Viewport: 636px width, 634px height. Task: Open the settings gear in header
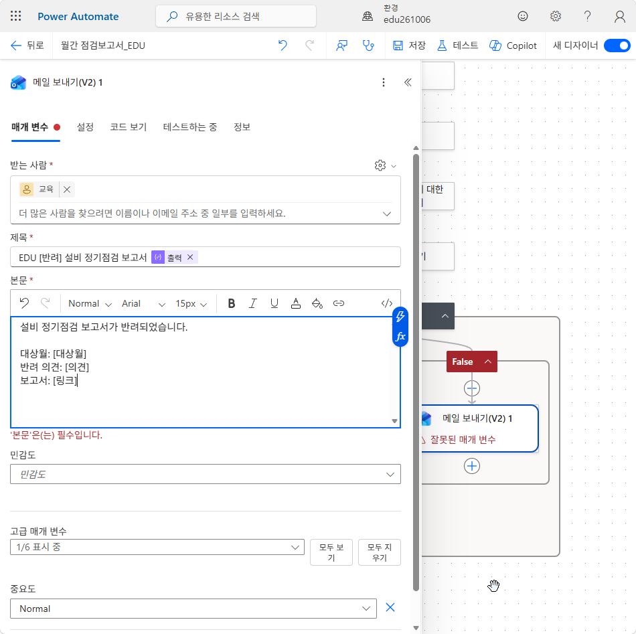(555, 16)
